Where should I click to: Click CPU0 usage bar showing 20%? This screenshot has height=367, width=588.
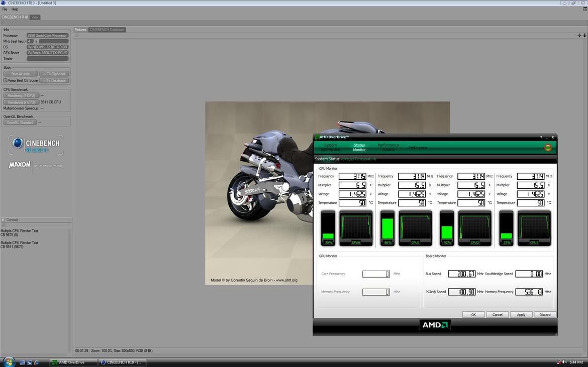(x=328, y=228)
